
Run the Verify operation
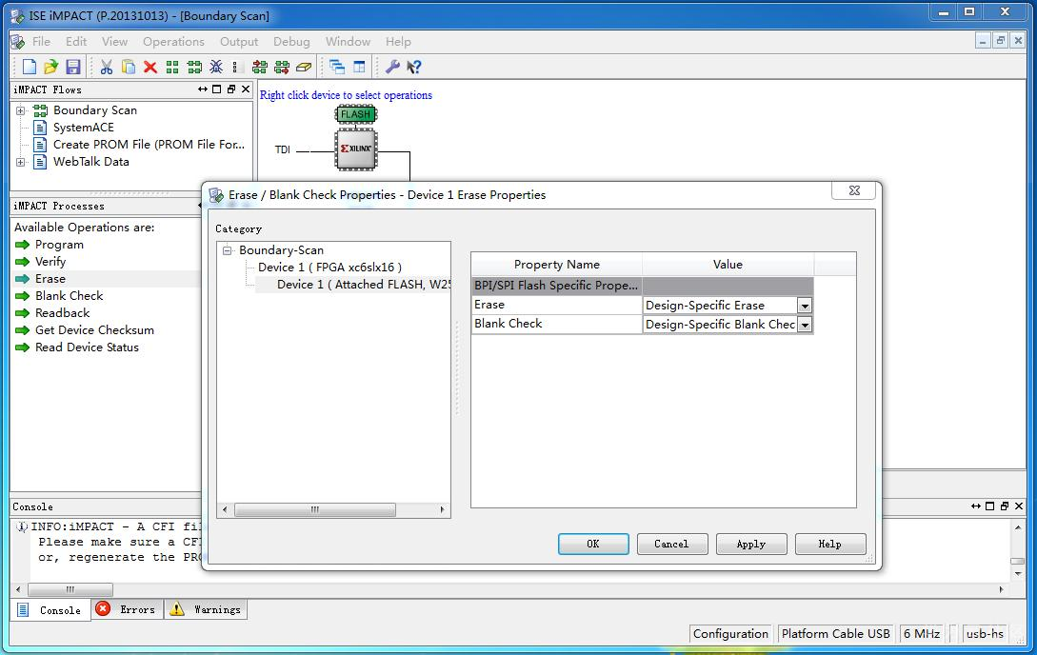(50, 262)
